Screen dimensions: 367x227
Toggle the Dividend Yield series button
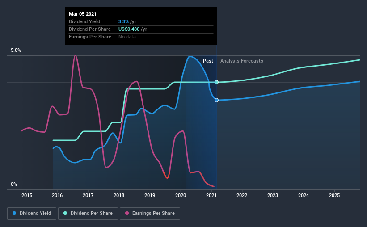(32, 214)
